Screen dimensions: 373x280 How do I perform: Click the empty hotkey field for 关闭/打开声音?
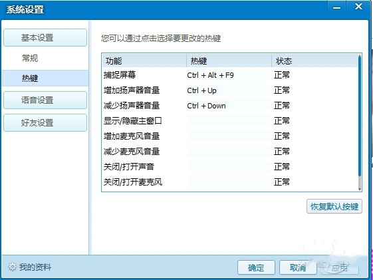tap(229, 166)
